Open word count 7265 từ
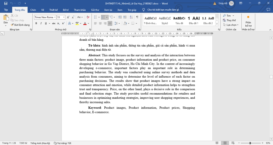 [x=23, y=143]
